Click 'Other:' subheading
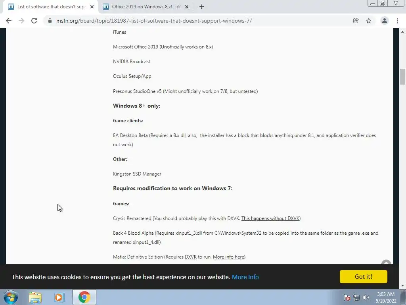406x305 pixels. [120, 159]
